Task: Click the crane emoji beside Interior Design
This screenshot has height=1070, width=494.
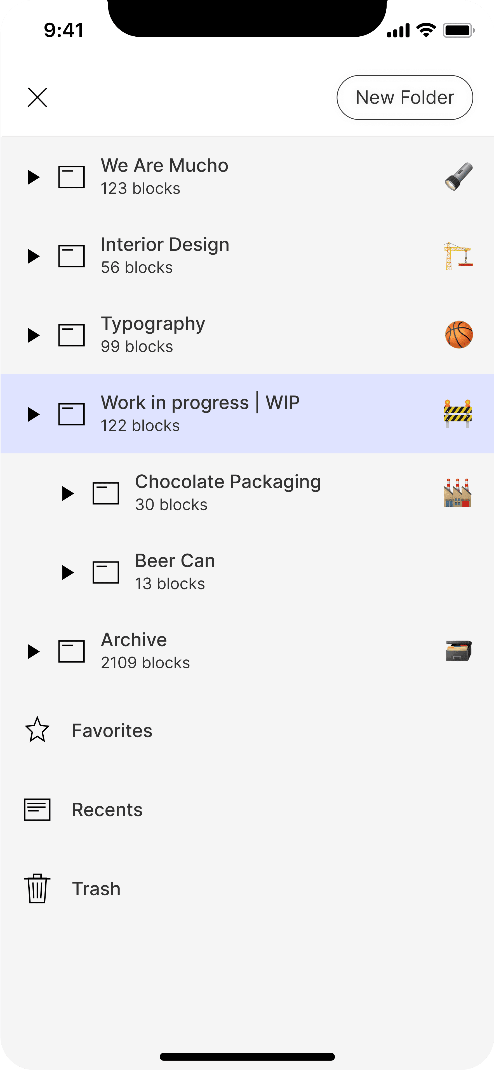Action: (458, 256)
